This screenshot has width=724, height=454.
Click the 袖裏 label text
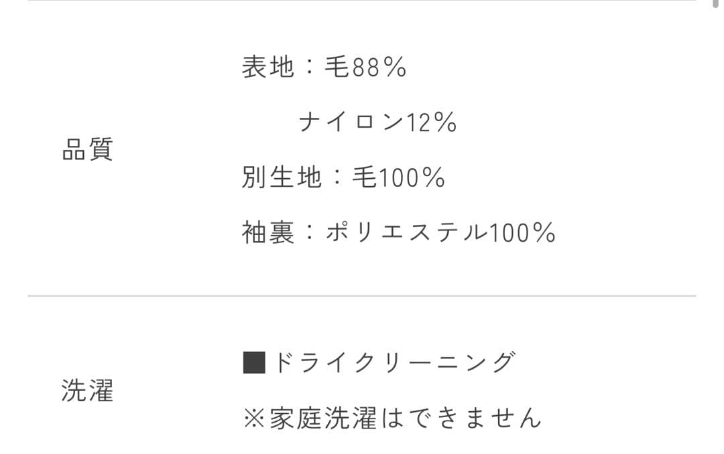[268, 233]
